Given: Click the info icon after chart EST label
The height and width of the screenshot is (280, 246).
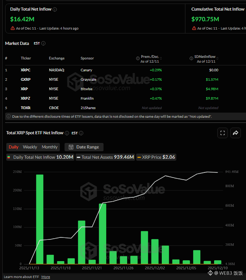Looking at the screenshot, I should (x=81, y=133).
